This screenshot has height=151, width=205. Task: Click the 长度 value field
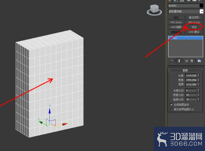click(191, 76)
